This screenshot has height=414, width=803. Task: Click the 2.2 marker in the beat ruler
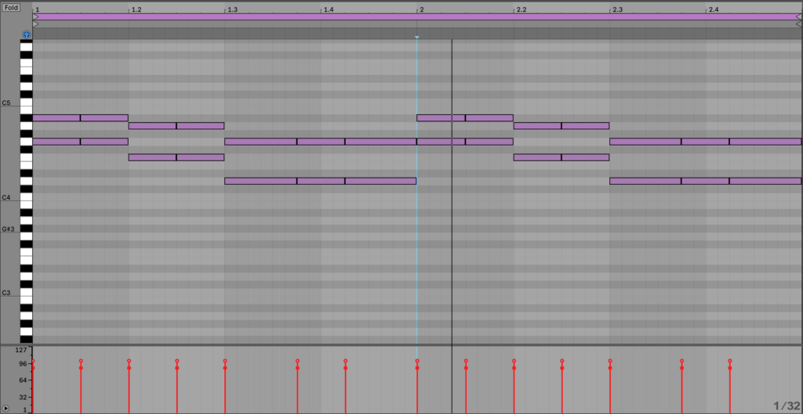(521, 9)
